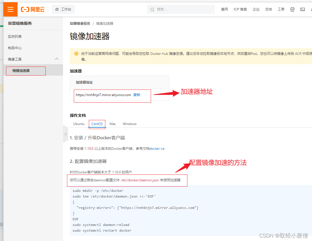The height and width of the screenshot is (241, 312).
Task: Click /etc/docker/daemon.json path text
Action: coord(140,180)
